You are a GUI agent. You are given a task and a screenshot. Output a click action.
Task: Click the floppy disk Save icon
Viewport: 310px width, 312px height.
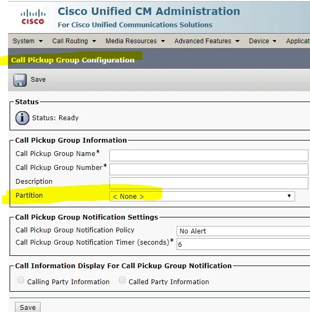point(20,80)
